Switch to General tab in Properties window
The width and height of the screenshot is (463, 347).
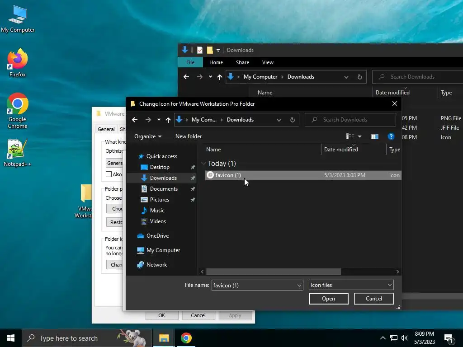tap(106, 129)
